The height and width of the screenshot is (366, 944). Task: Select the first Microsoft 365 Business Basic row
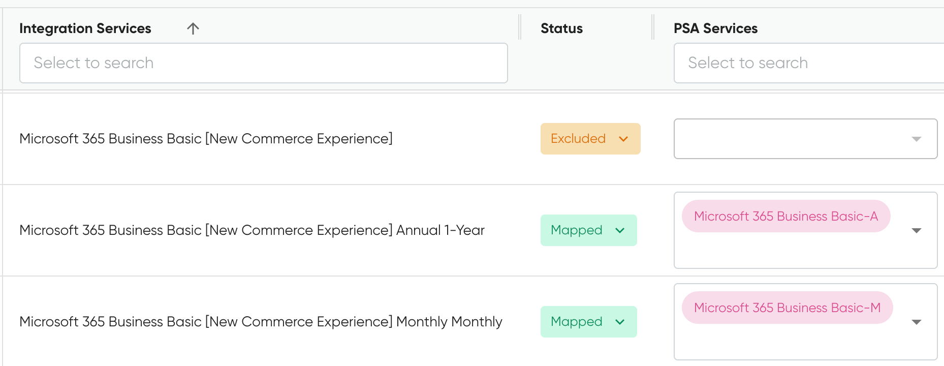[x=206, y=139]
